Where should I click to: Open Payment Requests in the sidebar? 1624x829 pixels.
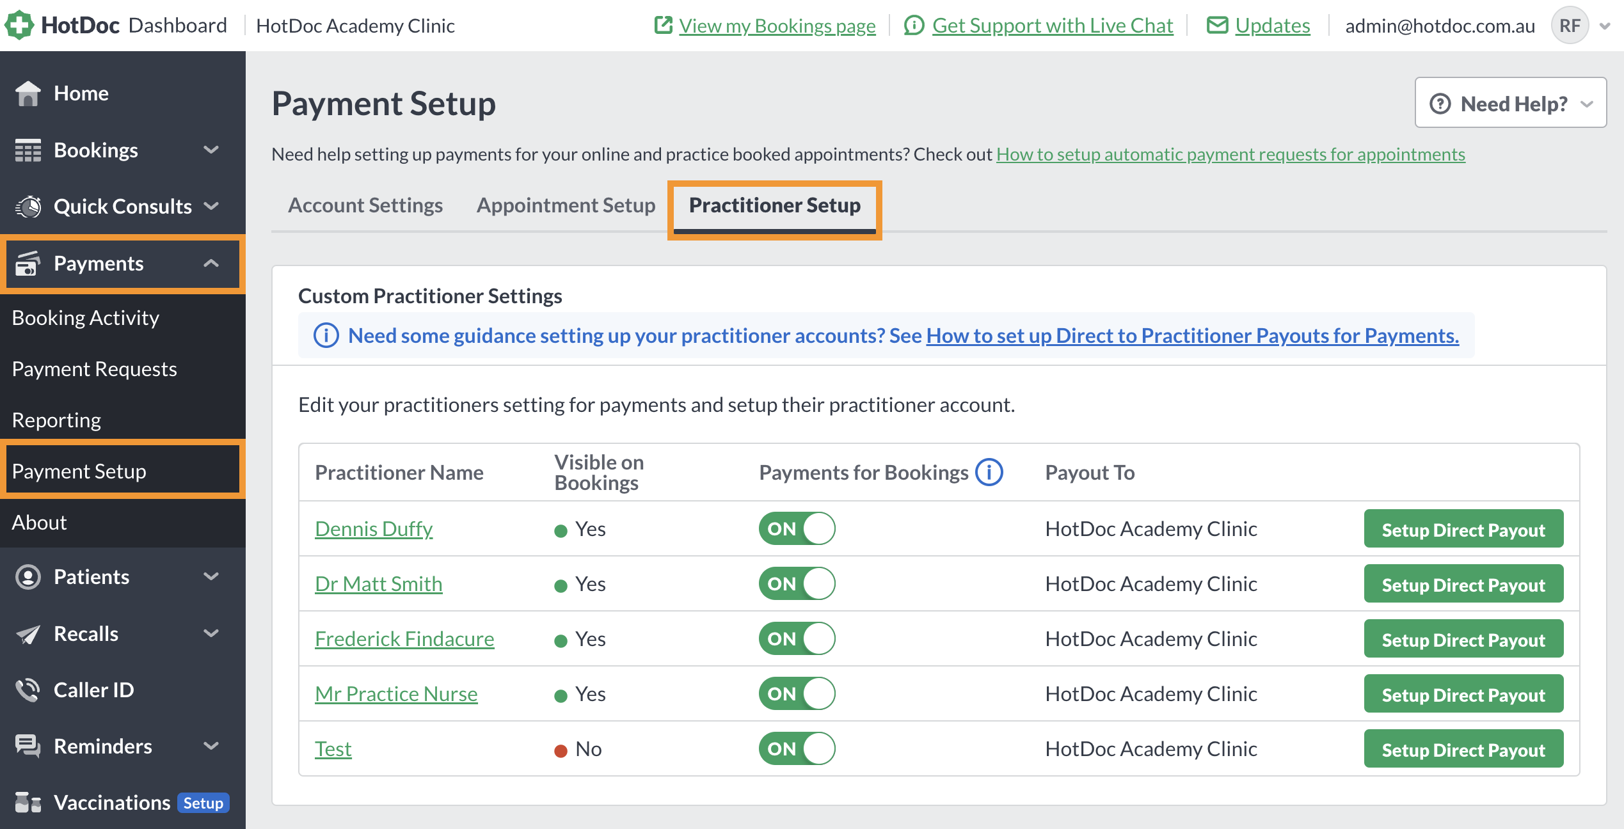pyautogui.click(x=95, y=369)
